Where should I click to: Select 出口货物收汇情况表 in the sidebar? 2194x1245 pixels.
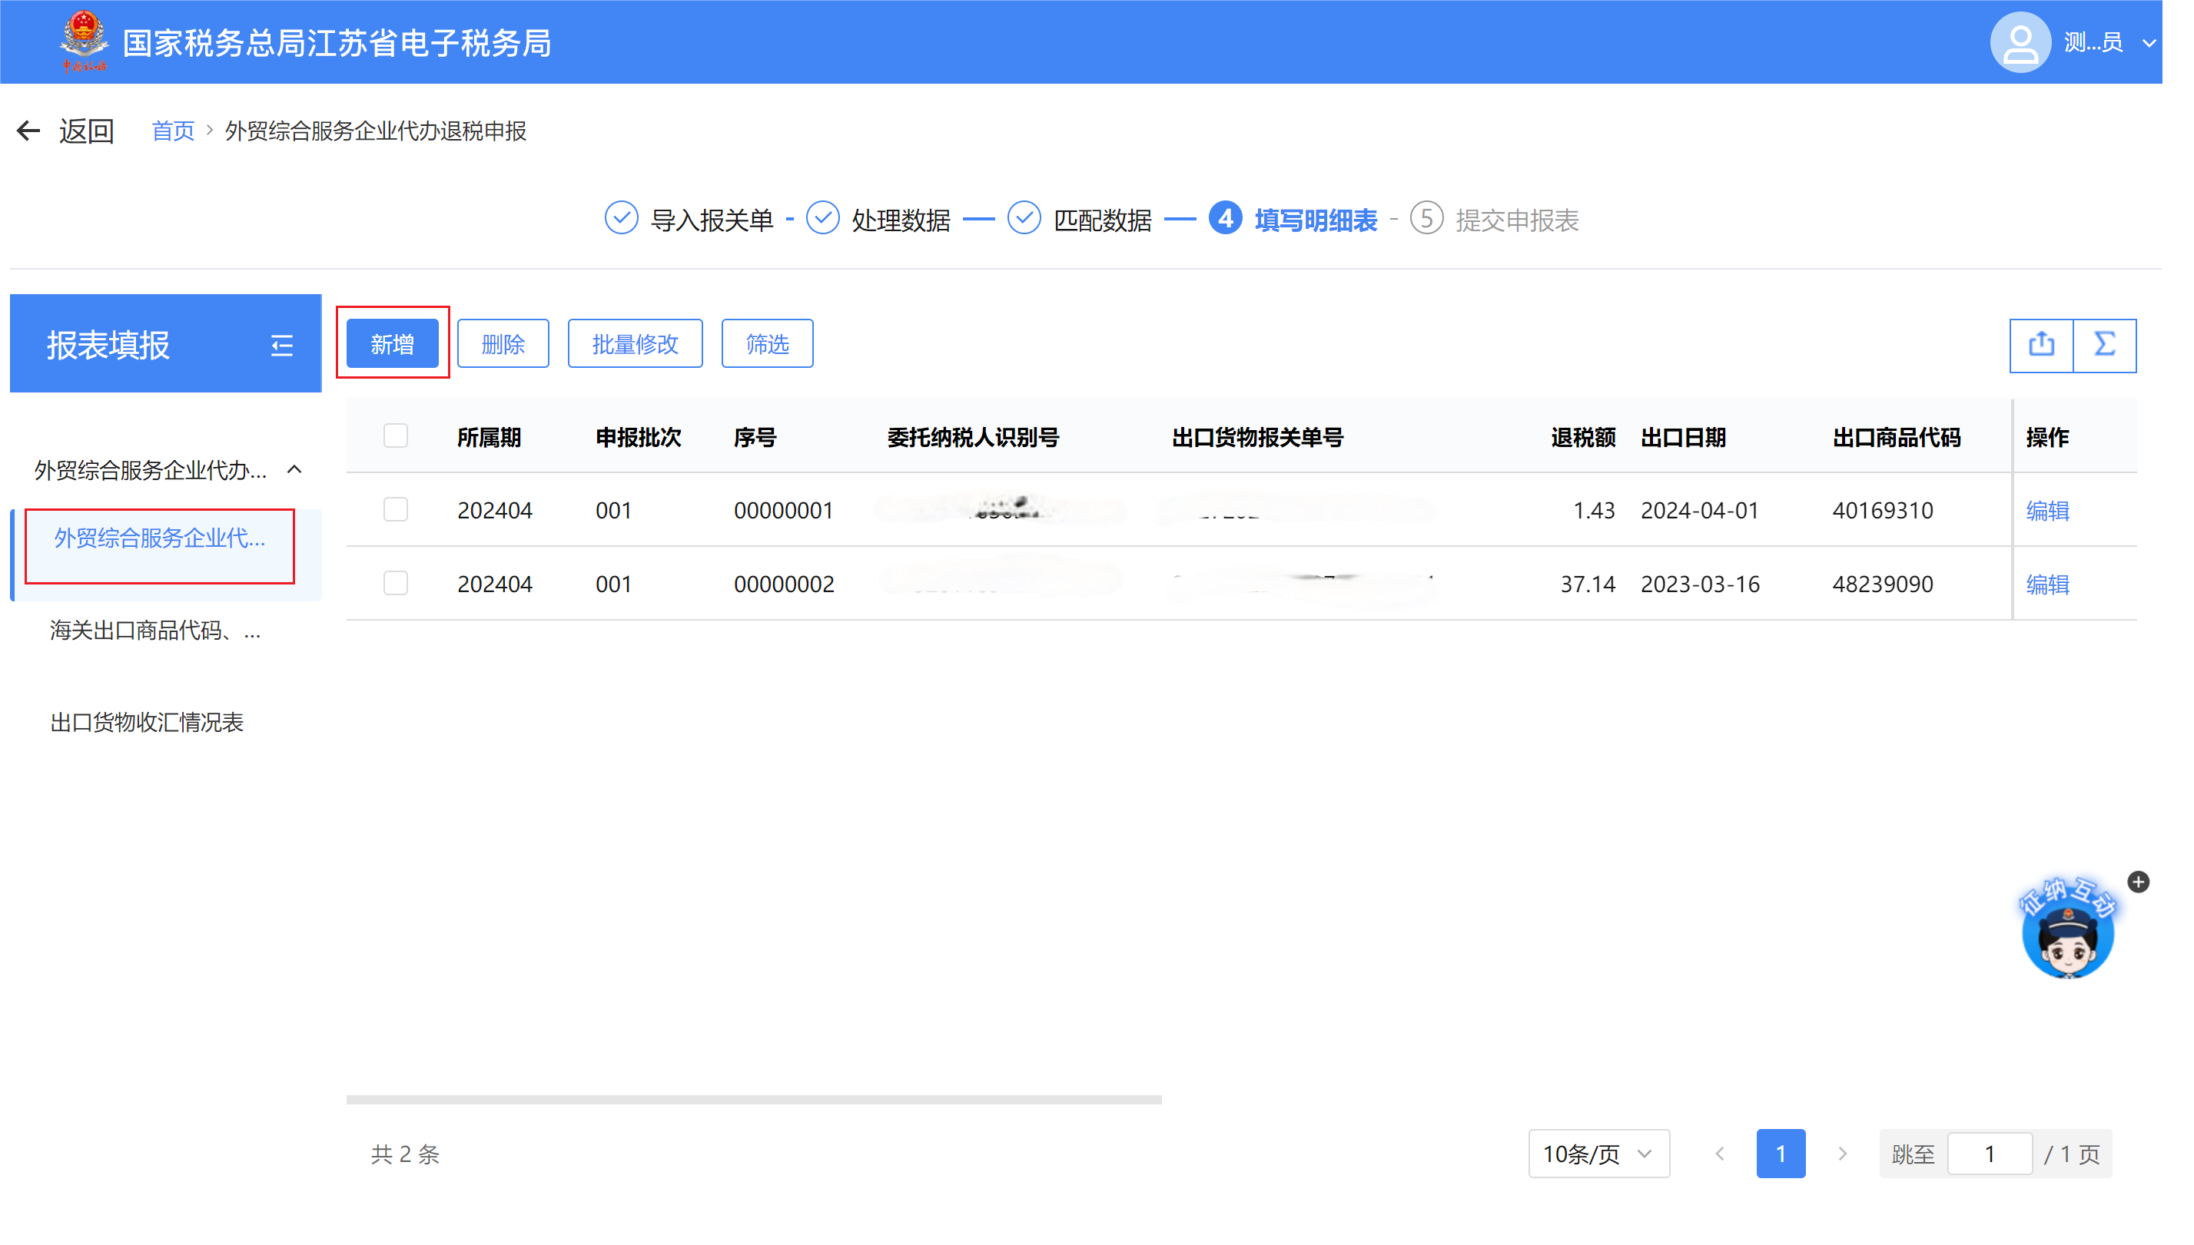coord(146,723)
